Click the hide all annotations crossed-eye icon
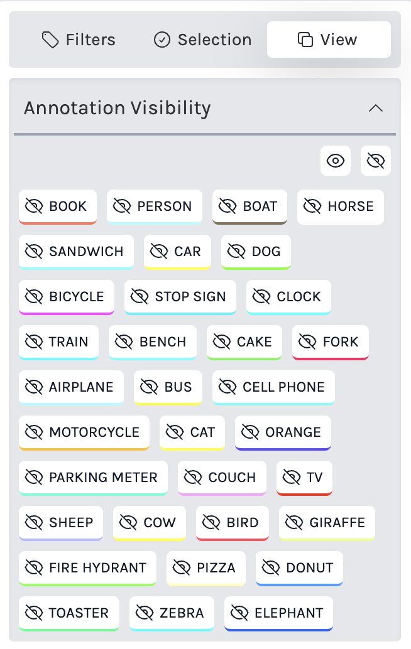Screen dimensions: 411x649 [x=376, y=161]
